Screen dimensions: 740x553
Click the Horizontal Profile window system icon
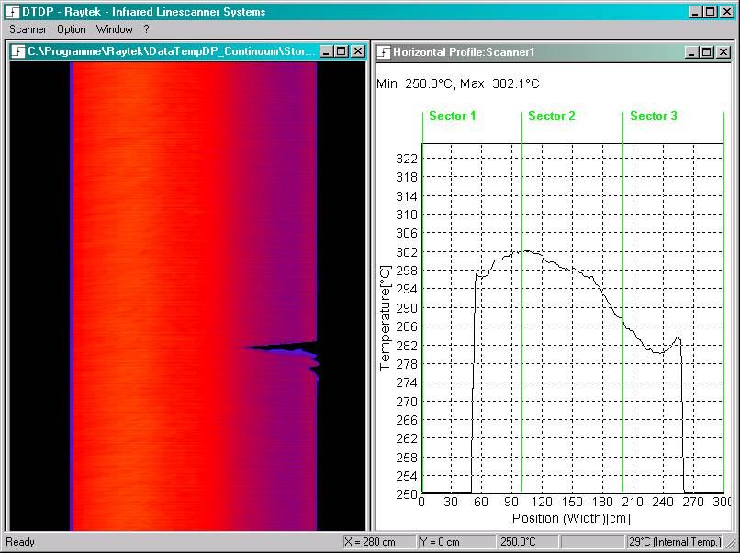pyautogui.click(x=384, y=52)
